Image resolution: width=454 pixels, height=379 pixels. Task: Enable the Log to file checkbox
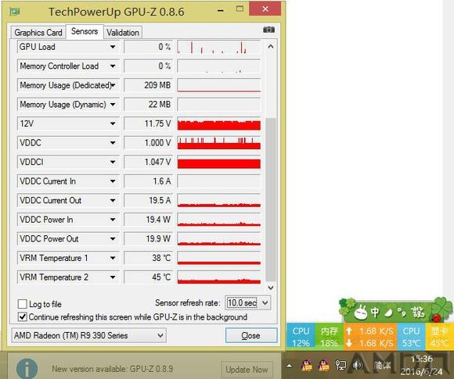coord(23,304)
